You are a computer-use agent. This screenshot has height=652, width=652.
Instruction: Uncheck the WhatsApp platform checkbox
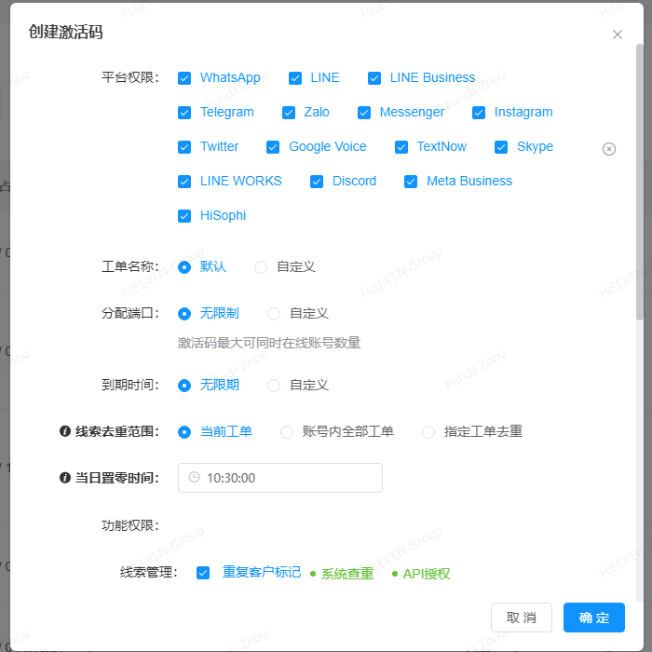184,78
